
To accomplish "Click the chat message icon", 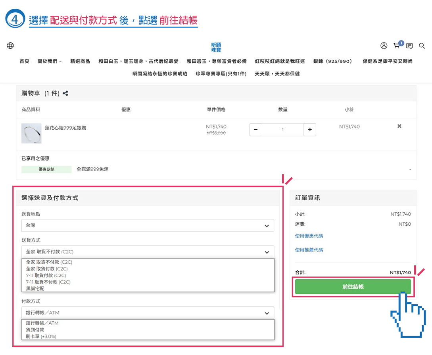I will (x=409, y=46).
